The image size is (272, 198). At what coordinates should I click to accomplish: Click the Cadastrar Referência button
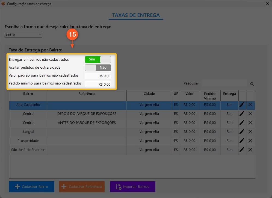point(82,187)
